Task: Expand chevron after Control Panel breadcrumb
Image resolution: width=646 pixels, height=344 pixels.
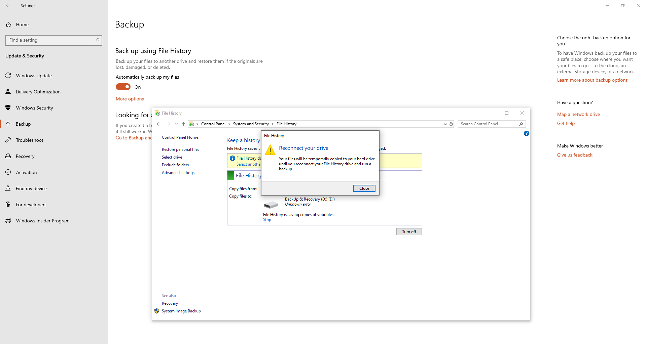Action: click(x=229, y=124)
